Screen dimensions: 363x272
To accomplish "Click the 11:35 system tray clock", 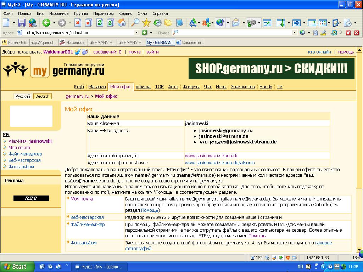I will coord(353,267).
